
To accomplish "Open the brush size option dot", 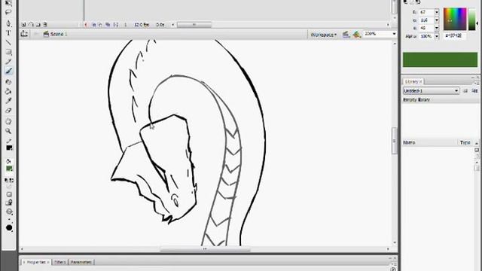I will pos(9,220).
